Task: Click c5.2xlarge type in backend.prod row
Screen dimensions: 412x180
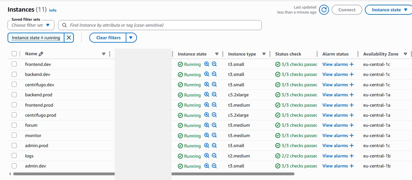Action: (x=238, y=95)
